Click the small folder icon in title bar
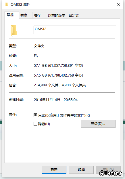This screenshot has width=125, height=179. (x=7, y=4)
